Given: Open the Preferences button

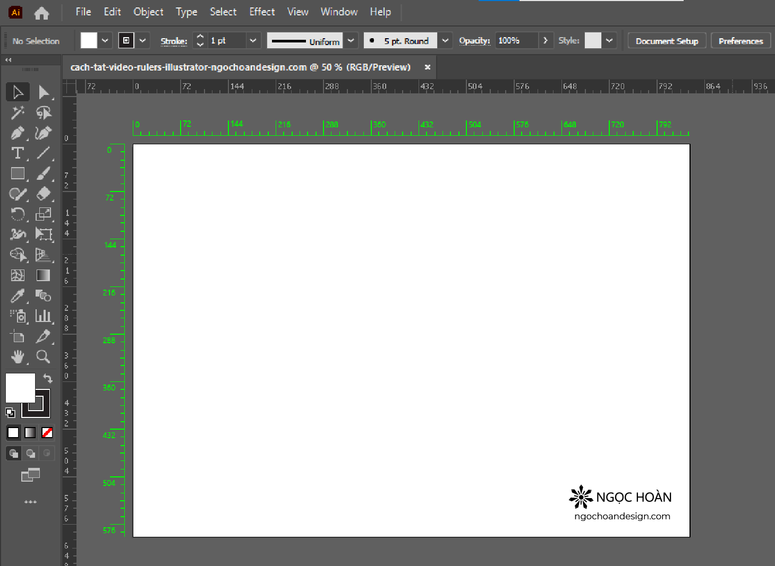Looking at the screenshot, I should click(740, 41).
